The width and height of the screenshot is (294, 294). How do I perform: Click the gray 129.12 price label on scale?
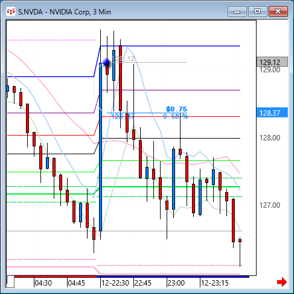click(x=272, y=62)
